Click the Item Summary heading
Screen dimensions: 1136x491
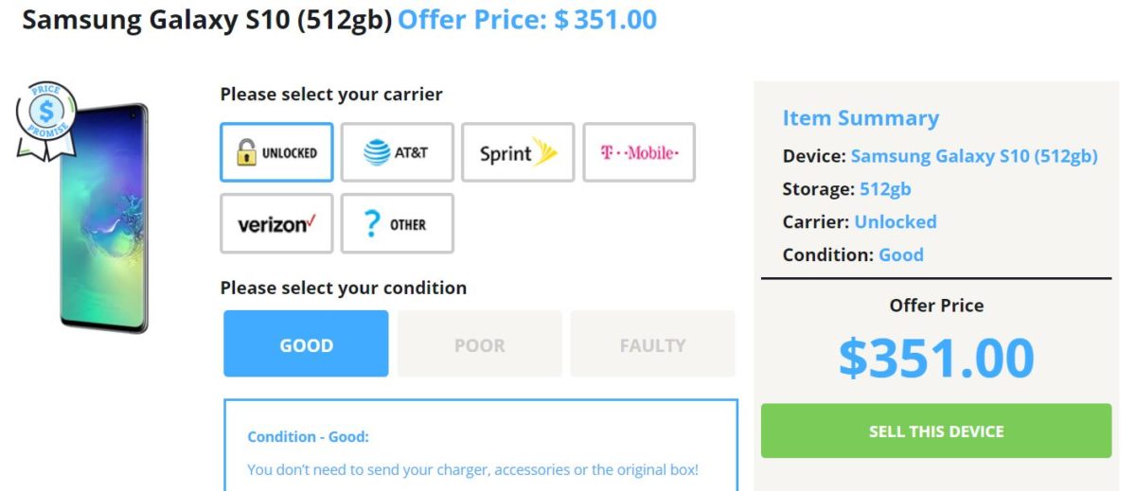coord(860,118)
